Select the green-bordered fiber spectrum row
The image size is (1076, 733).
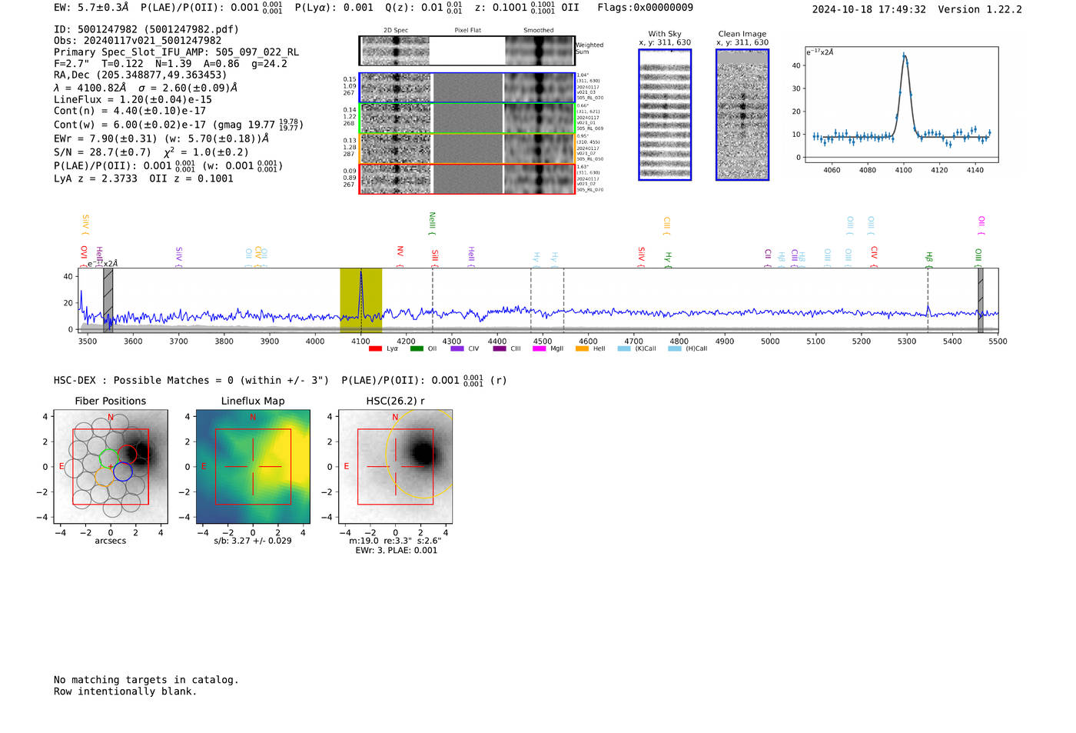coord(467,118)
